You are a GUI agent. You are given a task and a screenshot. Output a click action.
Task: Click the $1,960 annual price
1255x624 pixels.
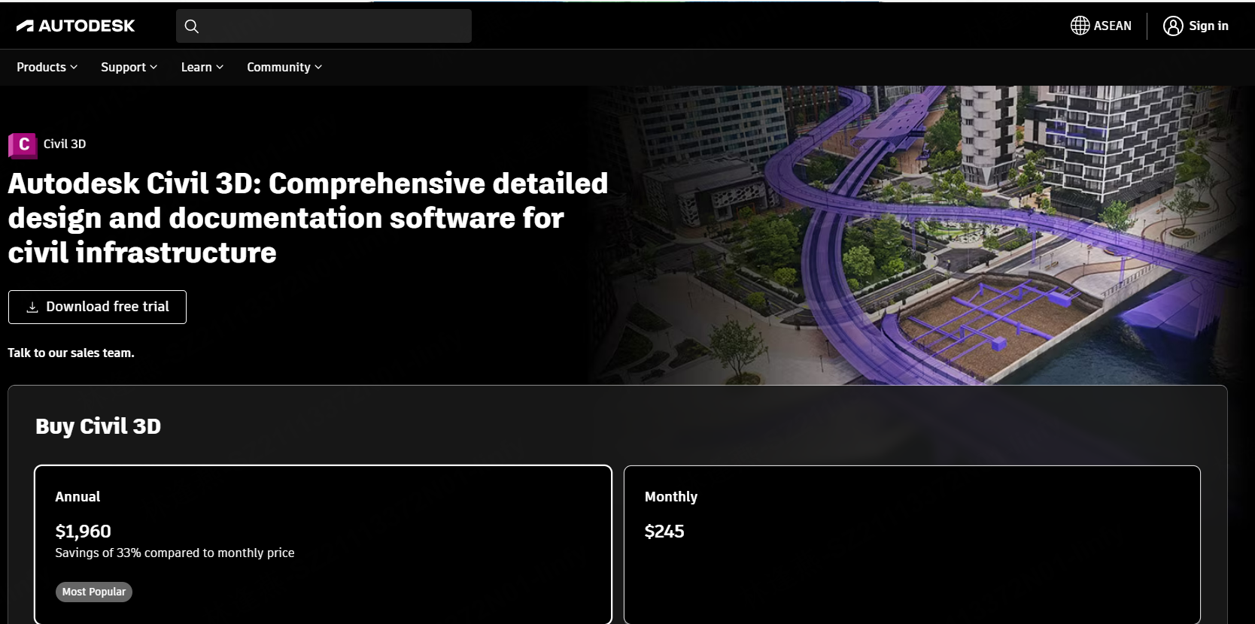pyautogui.click(x=83, y=532)
